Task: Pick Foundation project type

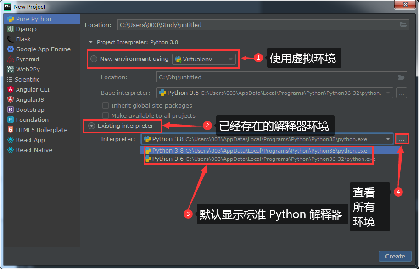Action: pyautogui.click(x=42, y=120)
